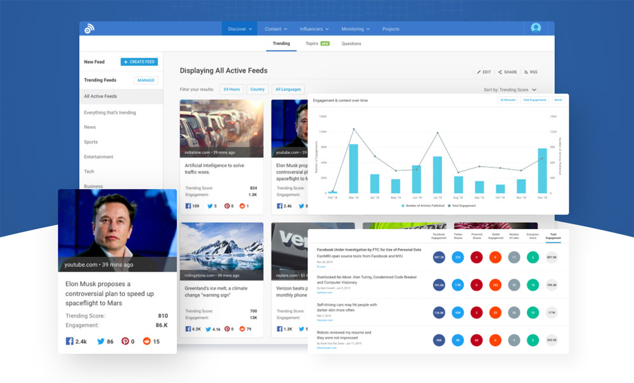This screenshot has width=634, height=383.
Task: Open enlarged card headline about spaceflight to Mars
Action: pos(110,293)
